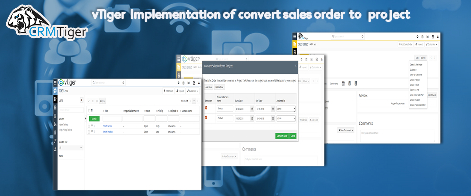Open Smith-Service ticket link
Screen dimensions: 471x196
click(108, 126)
